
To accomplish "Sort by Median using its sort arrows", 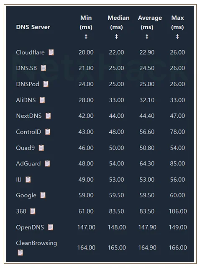I will coord(116,36).
